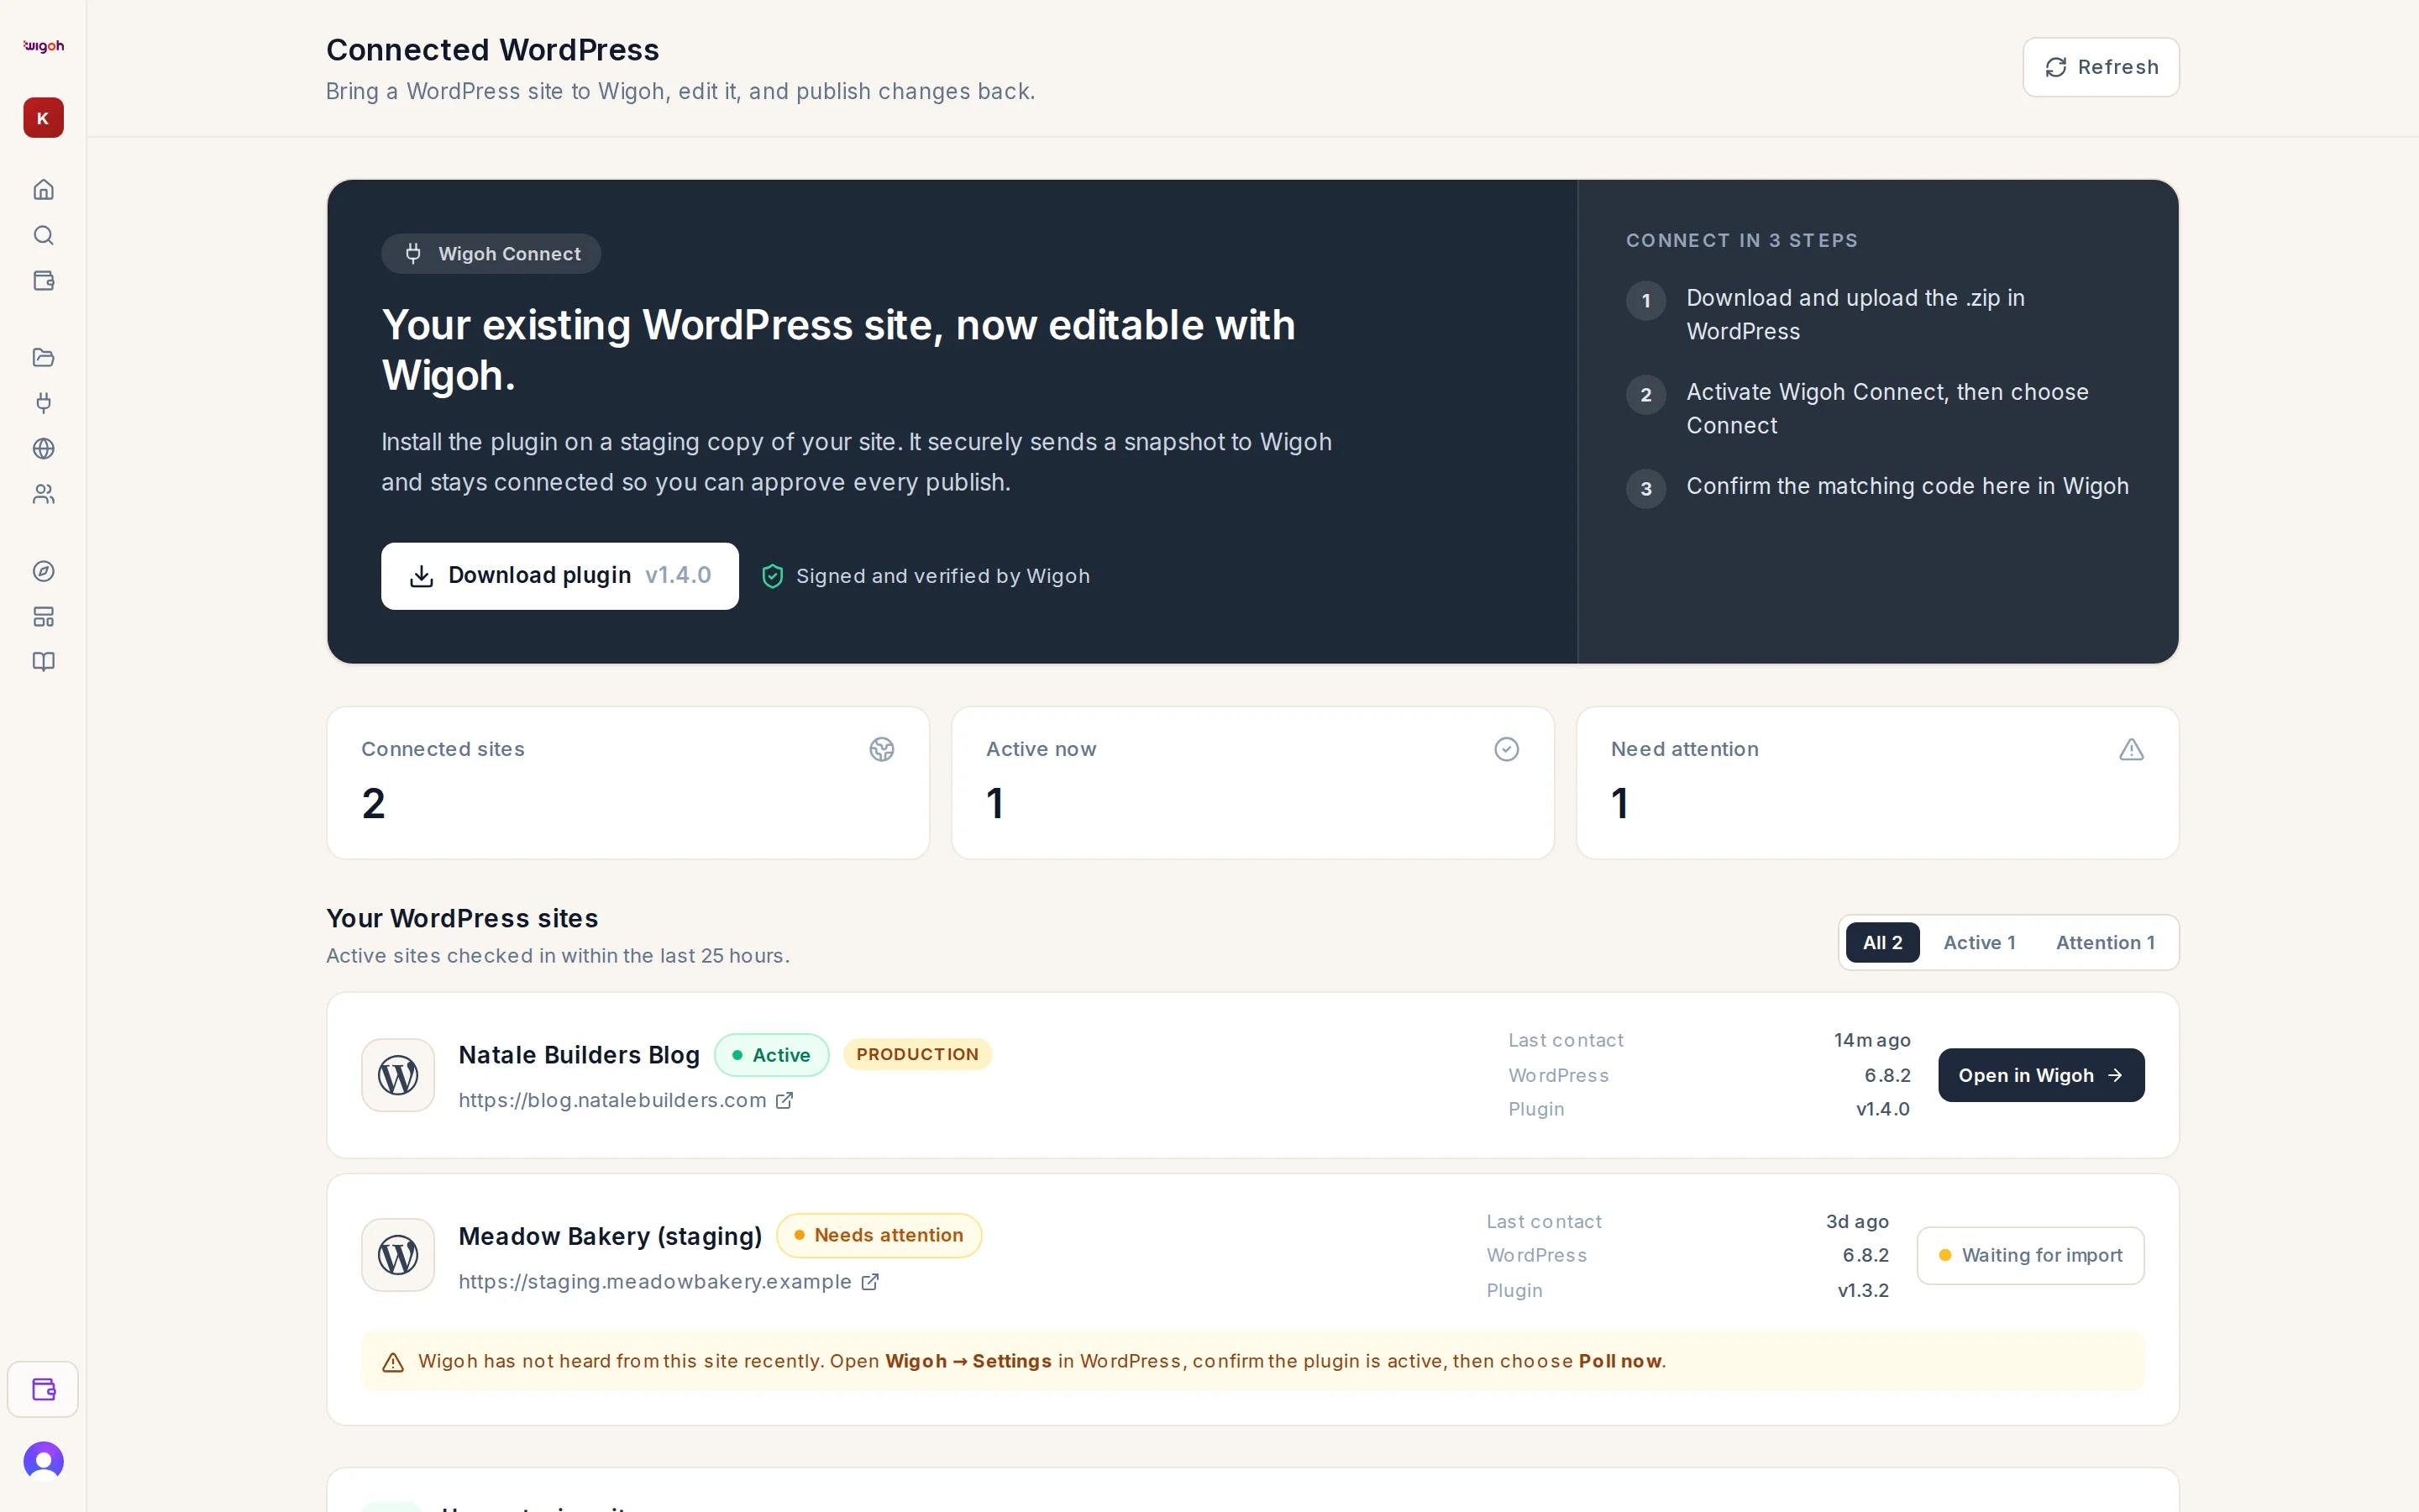Click the Needs attention badge

coord(879,1235)
